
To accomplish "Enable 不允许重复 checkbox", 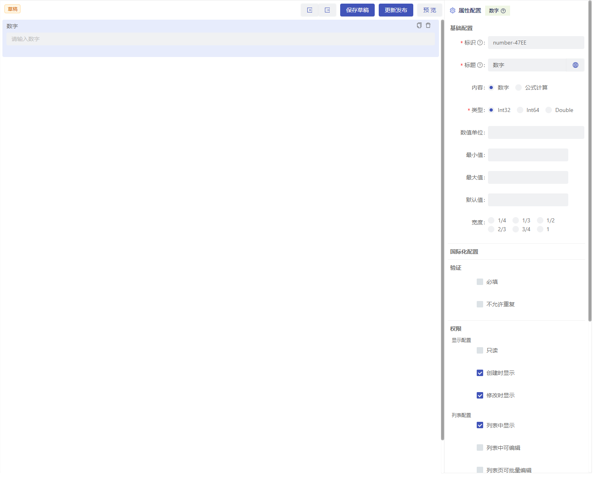I will [x=480, y=304].
